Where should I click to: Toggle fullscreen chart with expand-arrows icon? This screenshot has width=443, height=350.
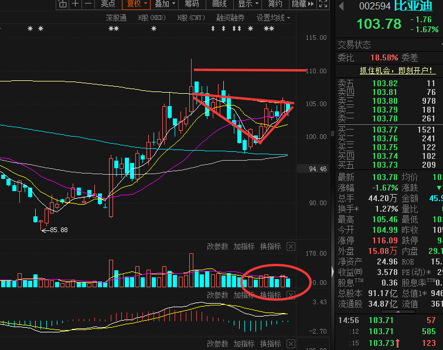coord(323,4)
